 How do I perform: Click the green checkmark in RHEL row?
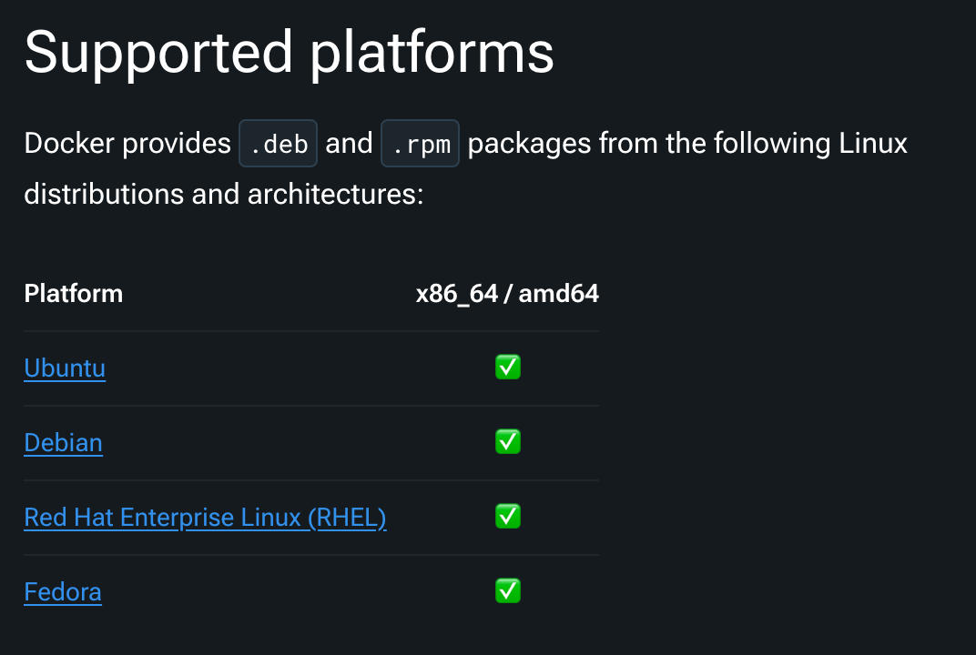[508, 517]
